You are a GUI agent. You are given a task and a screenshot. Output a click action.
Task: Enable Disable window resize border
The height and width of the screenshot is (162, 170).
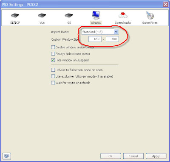tap(53, 47)
